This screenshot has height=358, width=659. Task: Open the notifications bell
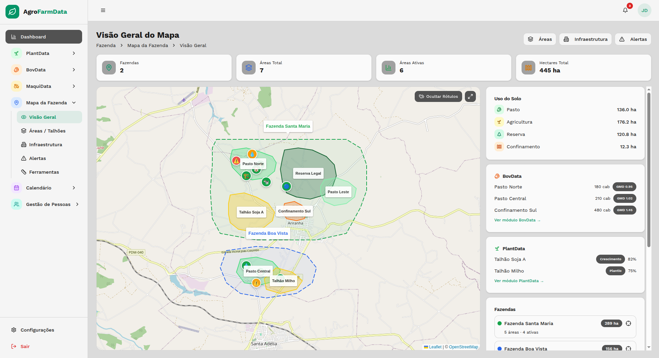tap(625, 10)
